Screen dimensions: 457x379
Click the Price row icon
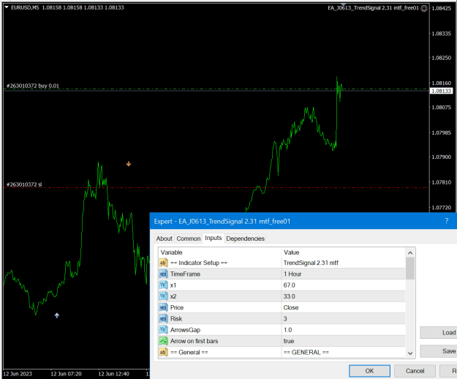163,307
